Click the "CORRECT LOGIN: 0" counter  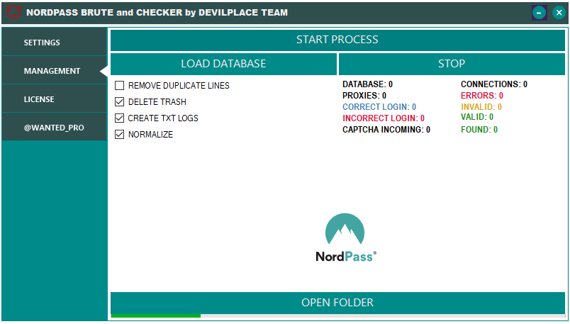(x=379, y=107)
